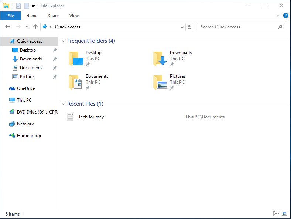Switch to details view layout
The image size is (291, 219).
276,214
